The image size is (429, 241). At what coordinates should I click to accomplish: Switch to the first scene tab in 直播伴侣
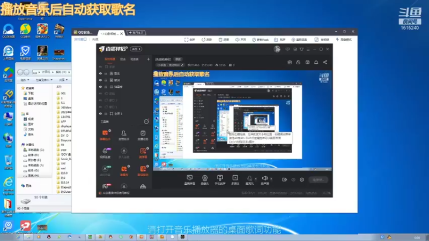110,59
